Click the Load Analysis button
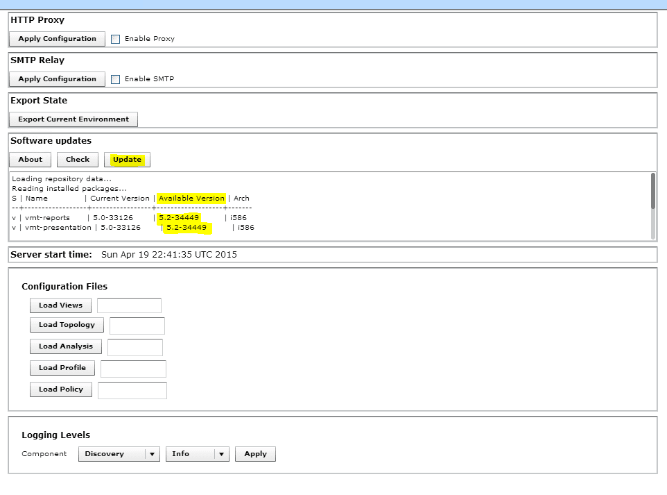The height and width of the screenshot is (495, 667). (65, 346)
